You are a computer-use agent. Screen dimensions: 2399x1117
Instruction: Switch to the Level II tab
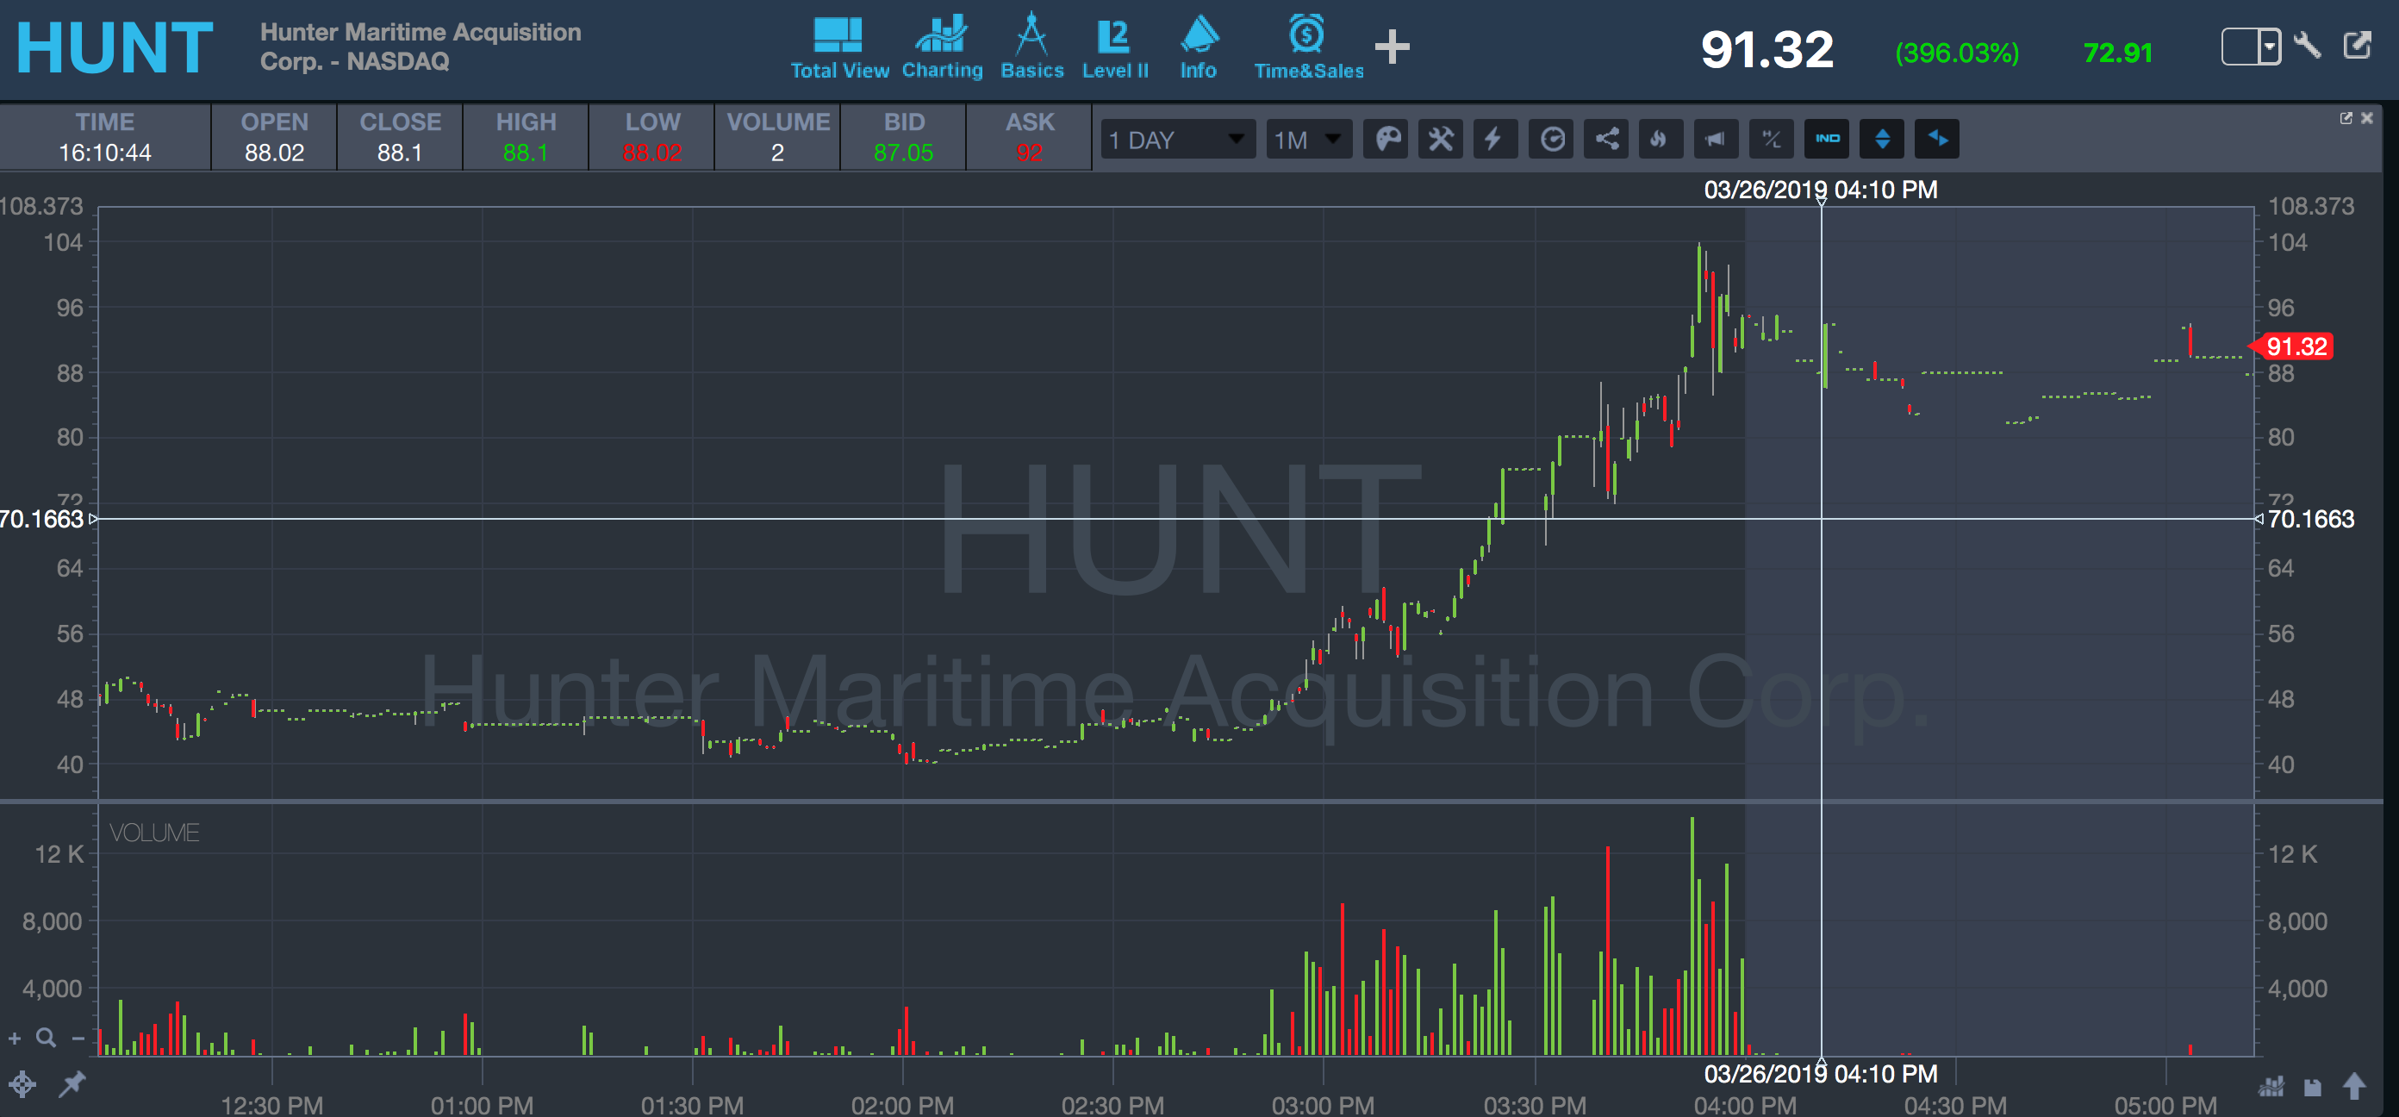pos(1115,47)
